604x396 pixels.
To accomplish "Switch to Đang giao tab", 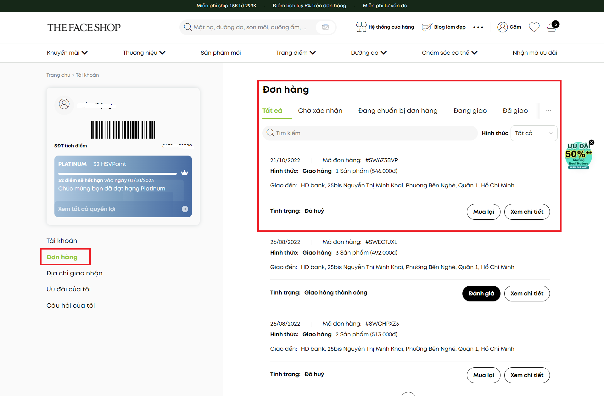I will point(470,111).
